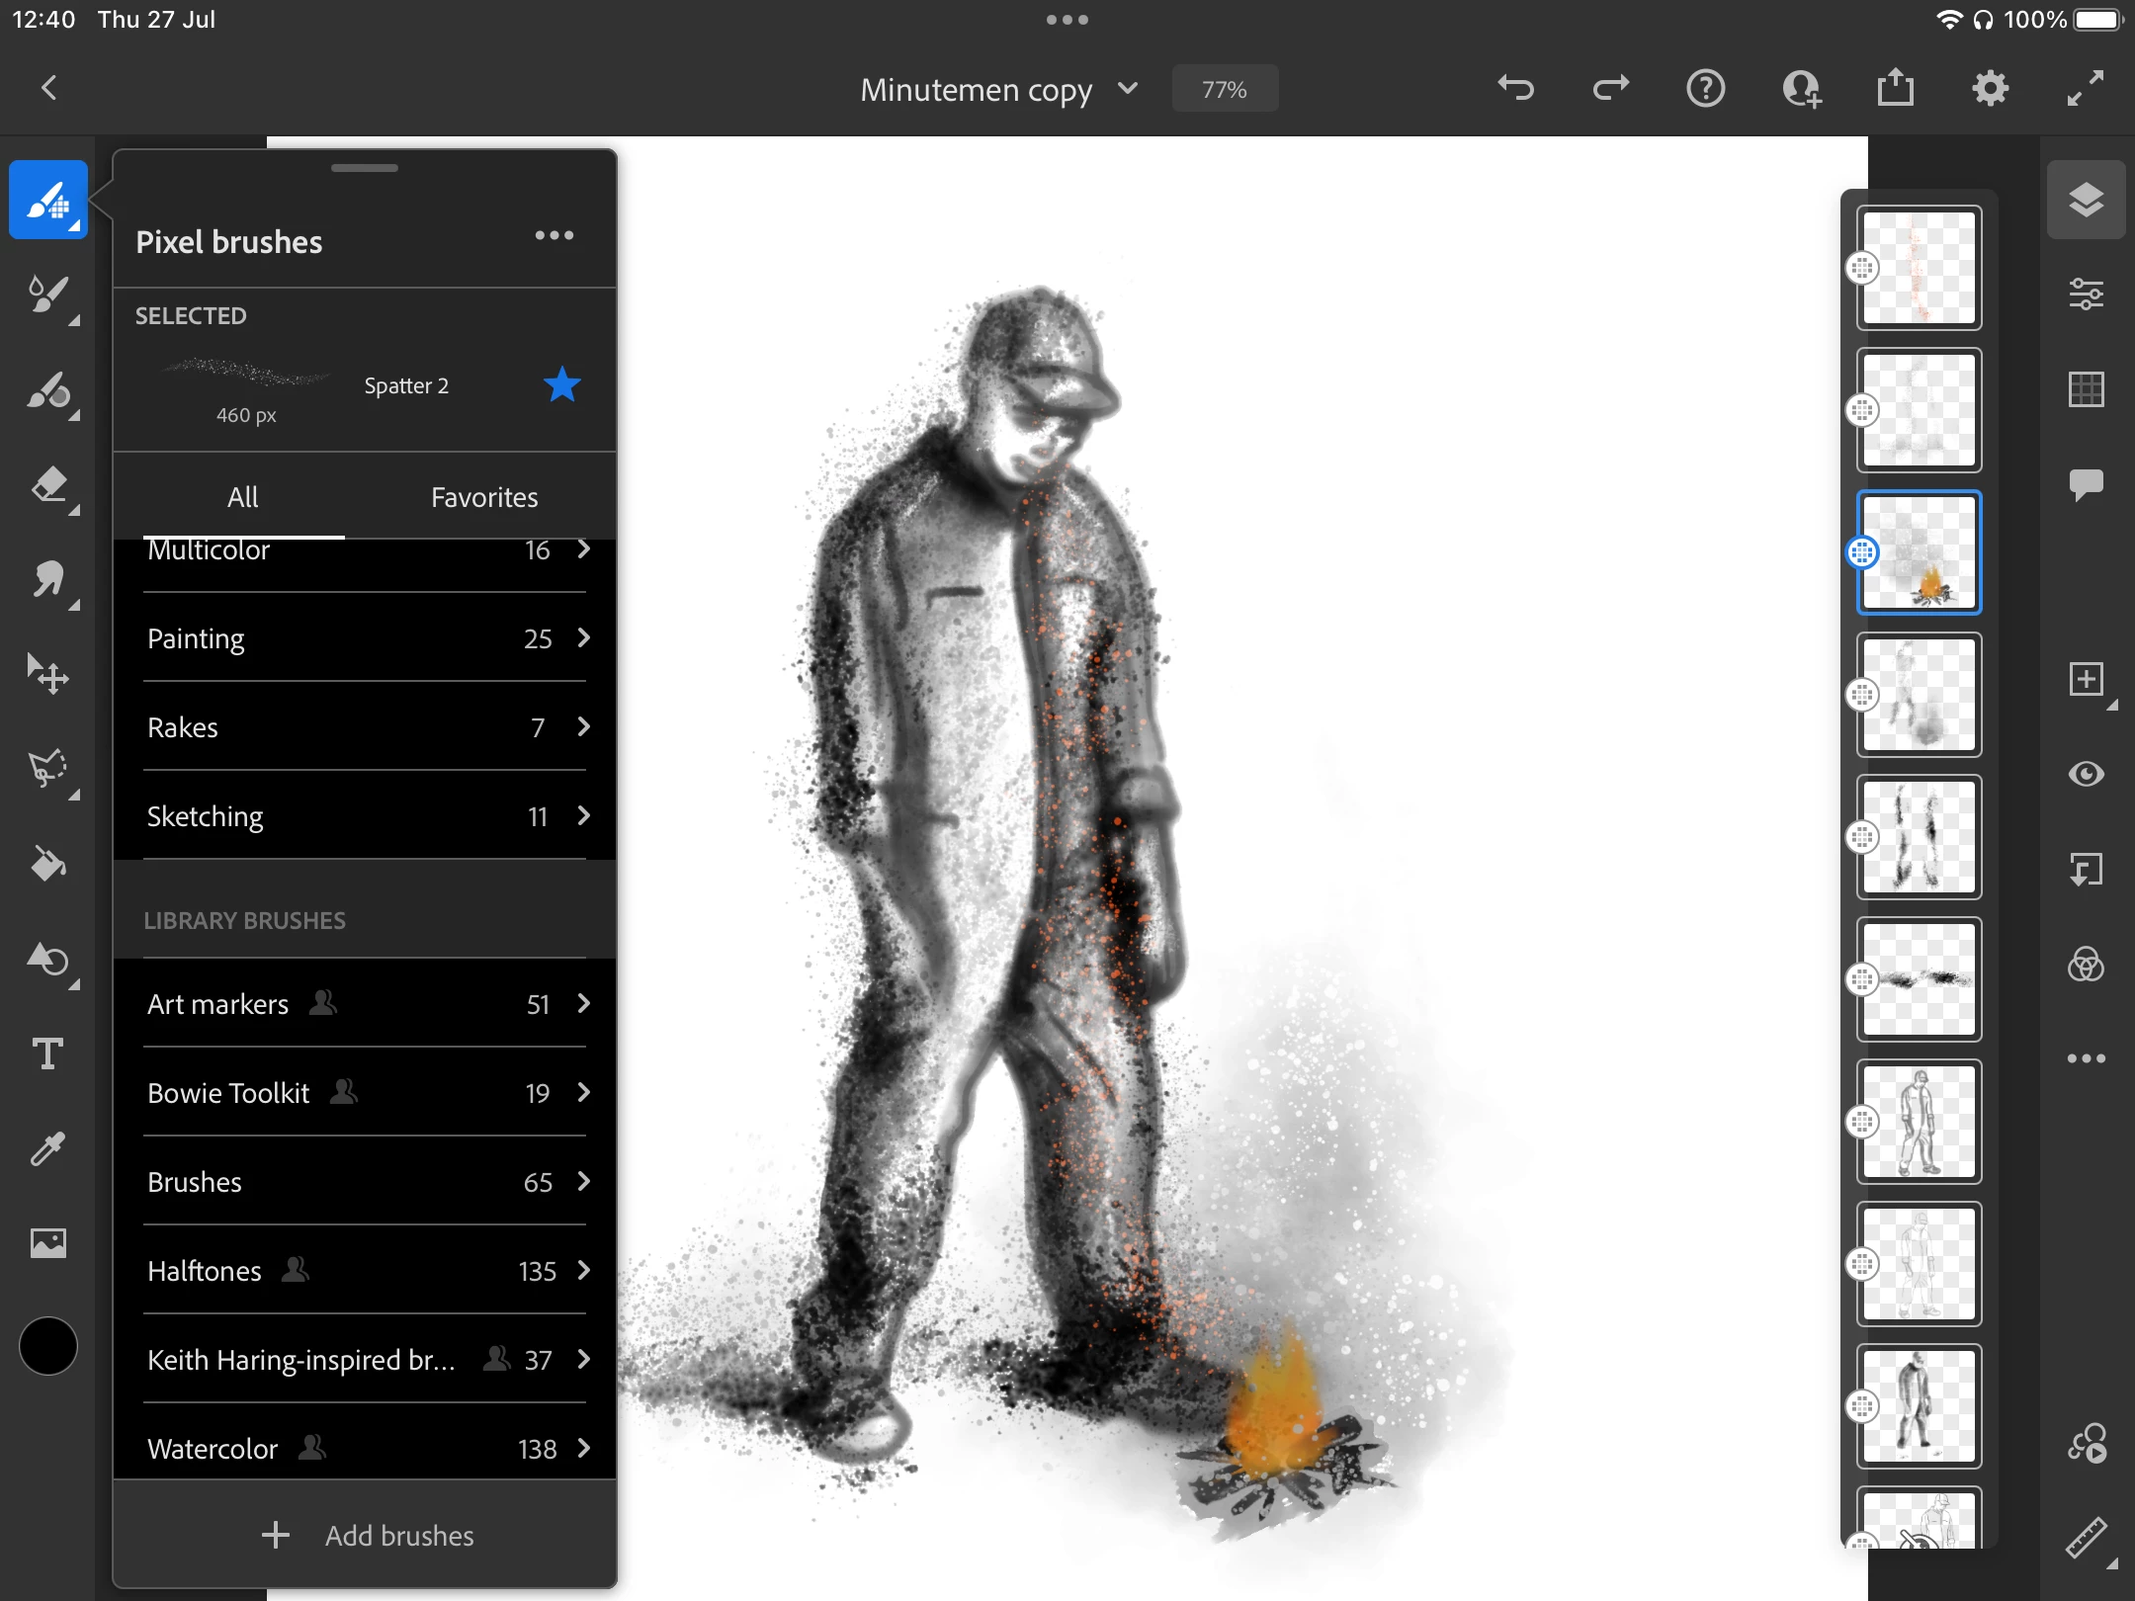Select the Text tool
Viewport: 2135px width, 1601px height.
[x=47, y=1054]
